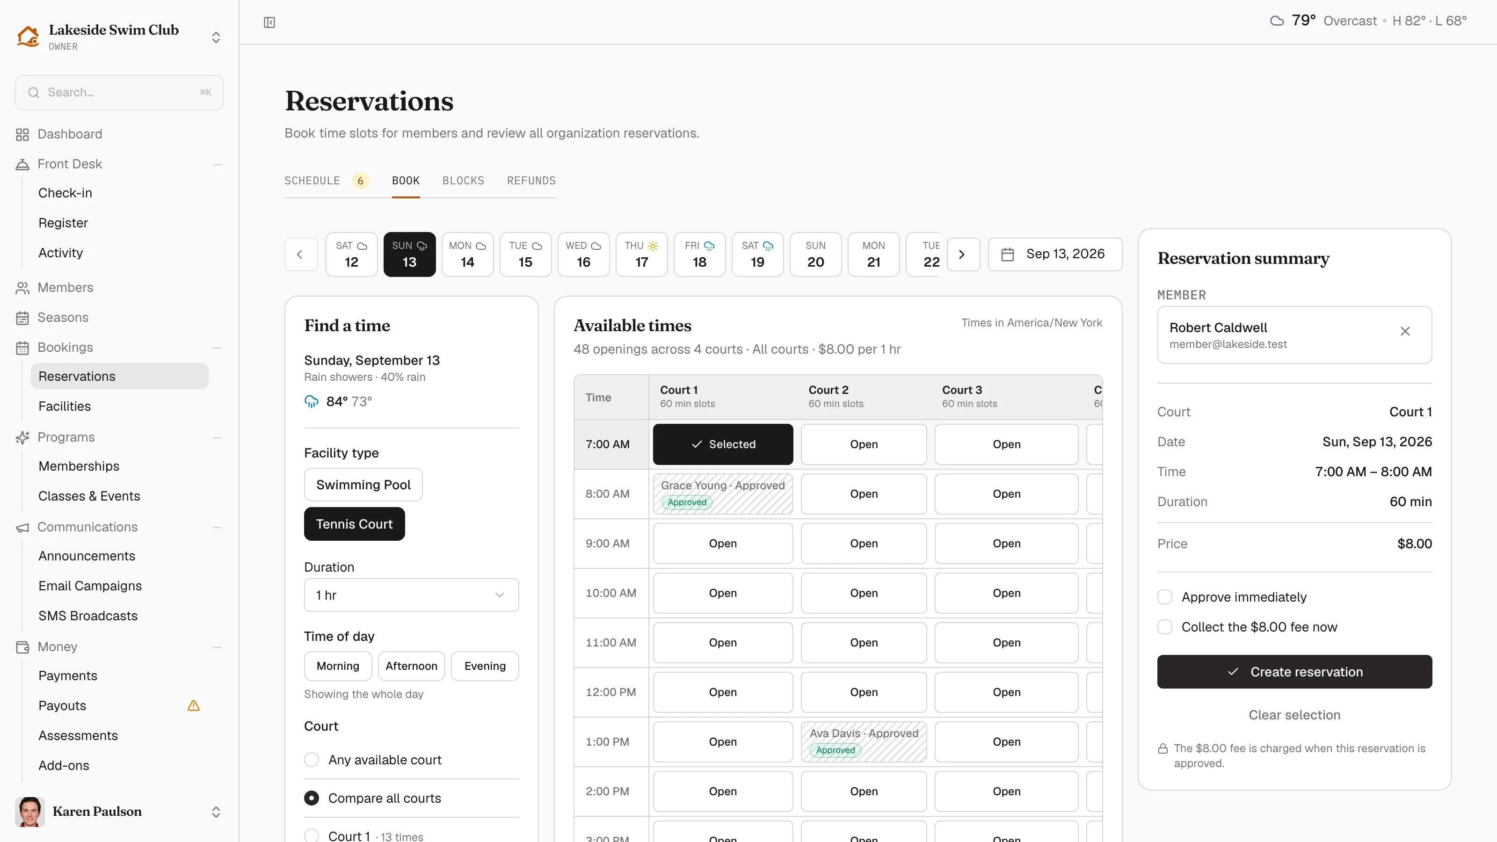Toggle the Evening time of day filter
The image size is (1497, 842).
coord(485,666)
